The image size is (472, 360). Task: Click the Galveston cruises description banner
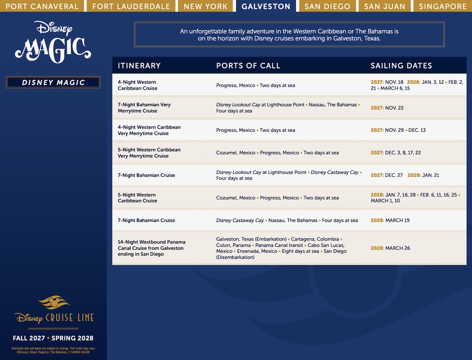[289, 35]
